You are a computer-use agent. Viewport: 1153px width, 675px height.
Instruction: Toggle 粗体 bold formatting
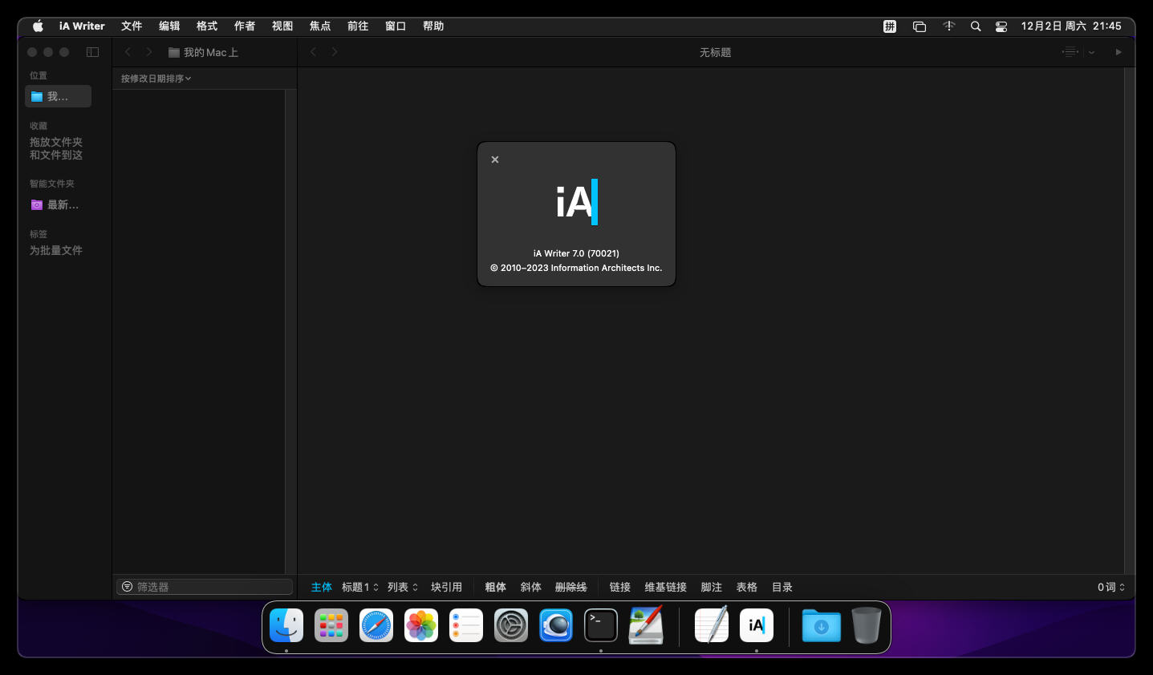click(496, 587)
